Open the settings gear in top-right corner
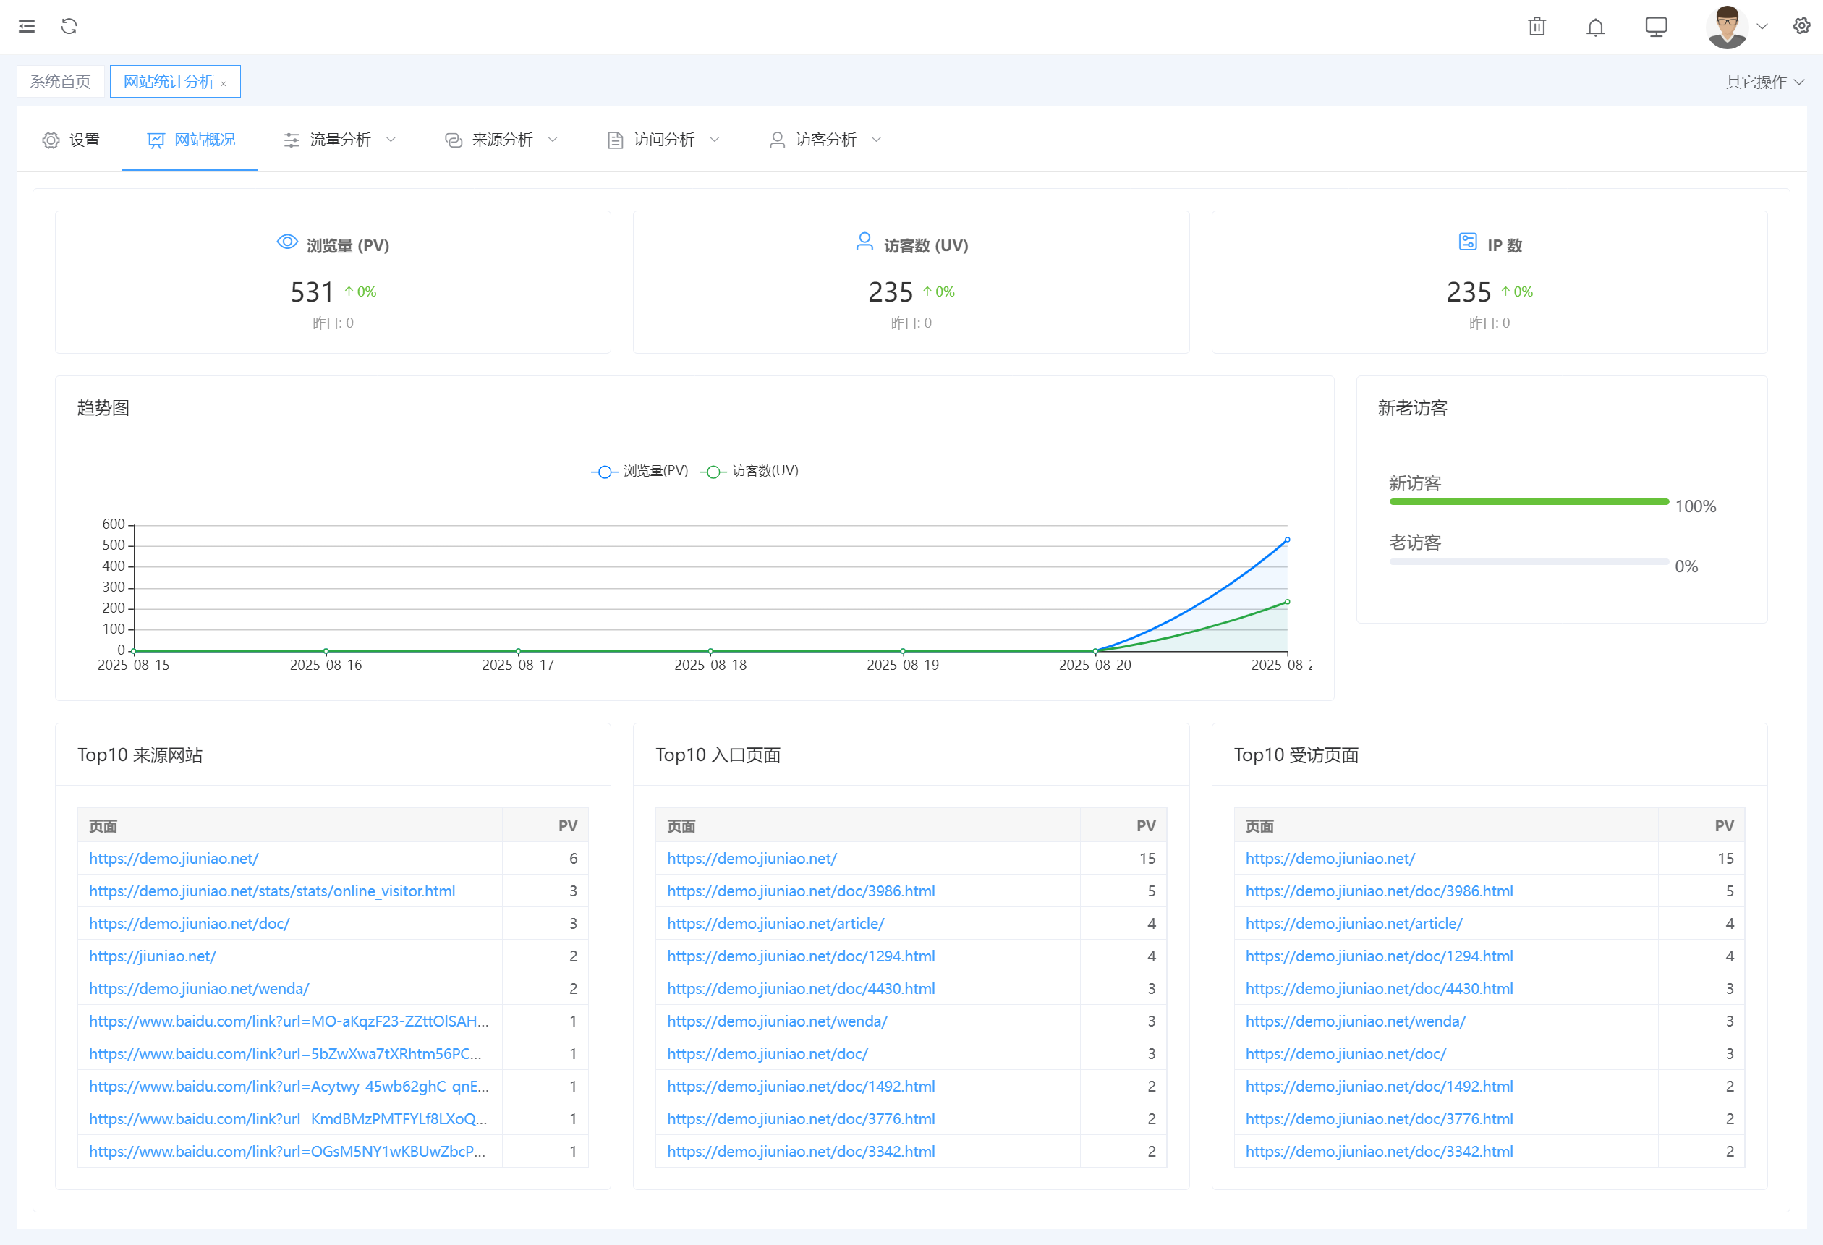The image size is (1823, 1245). tap(1801, 26)
